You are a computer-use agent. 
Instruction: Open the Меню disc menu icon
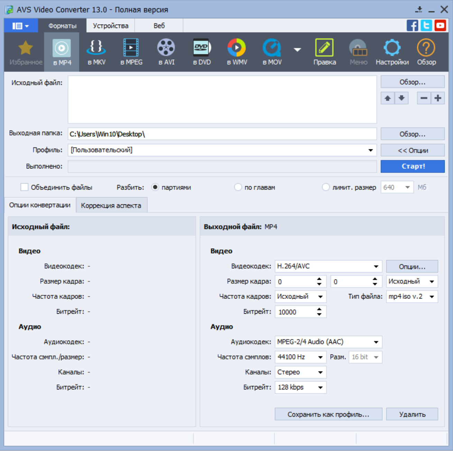click(358, 52)
